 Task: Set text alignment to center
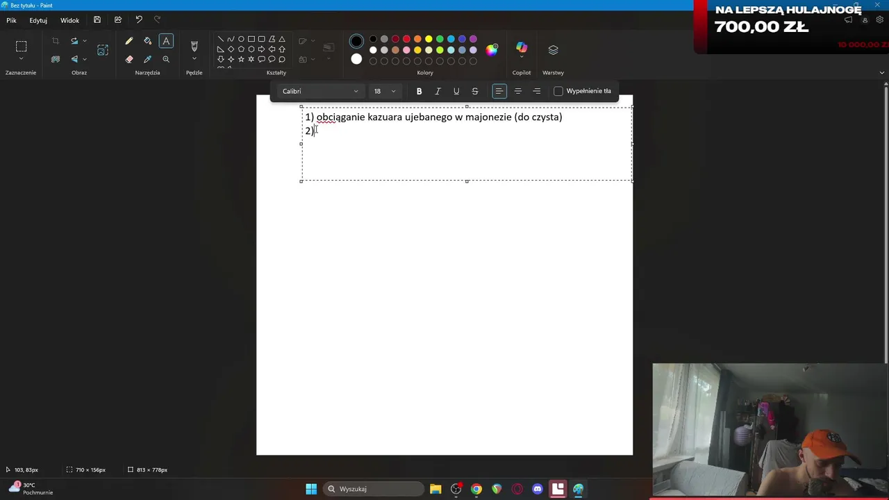(x=518, y=91)
